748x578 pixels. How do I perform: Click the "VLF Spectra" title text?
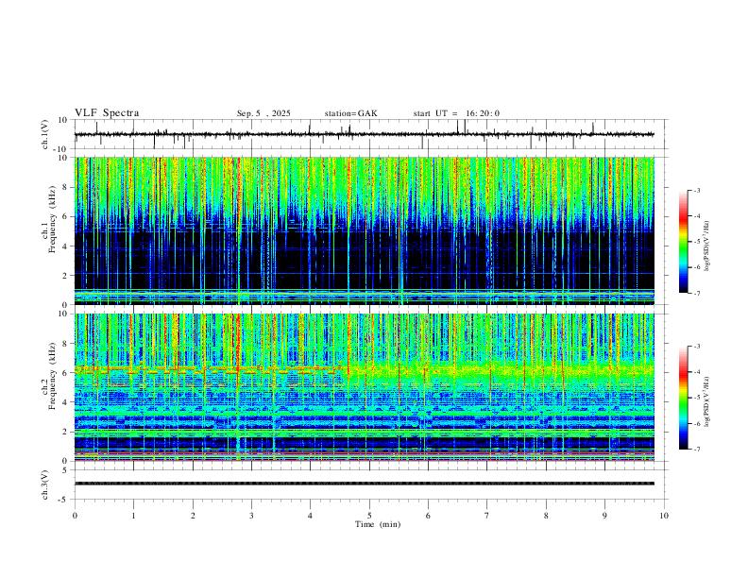click(107, 113)
